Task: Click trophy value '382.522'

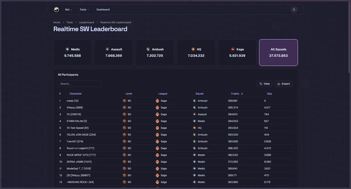Action: [233, 155]
